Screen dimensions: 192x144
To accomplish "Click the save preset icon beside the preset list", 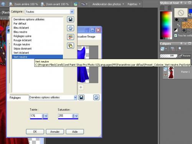I will tap(71, 20).
